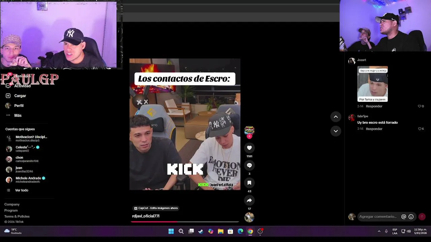Like the video with the heart icon

pos(249,148)
